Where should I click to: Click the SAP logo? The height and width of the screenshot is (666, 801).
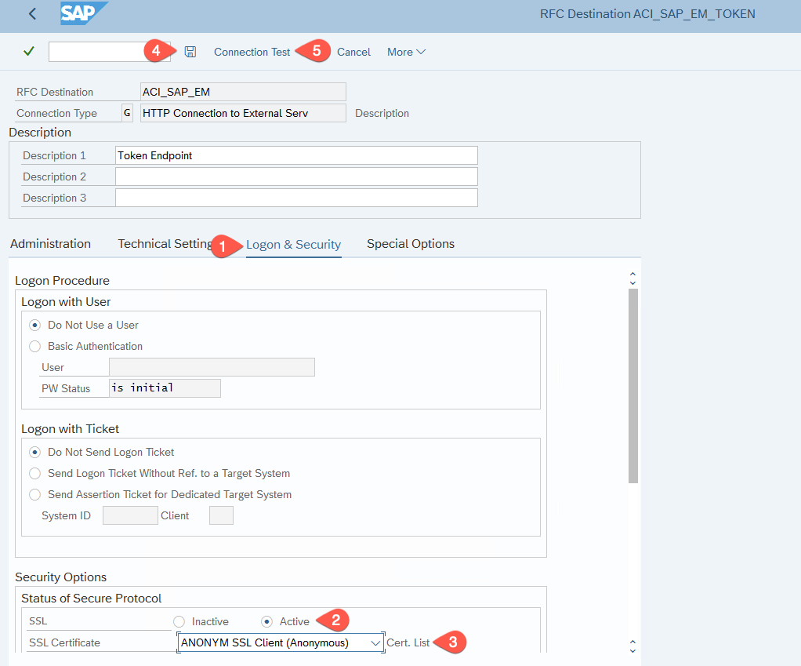[84, 13]
